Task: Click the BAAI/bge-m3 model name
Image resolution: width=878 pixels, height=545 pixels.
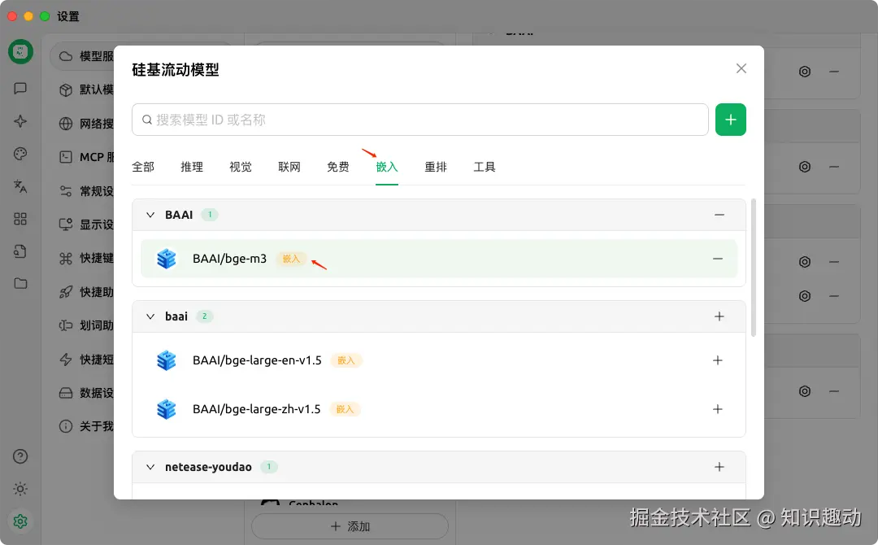Action: pyautogui.click(x=229, y=259)
